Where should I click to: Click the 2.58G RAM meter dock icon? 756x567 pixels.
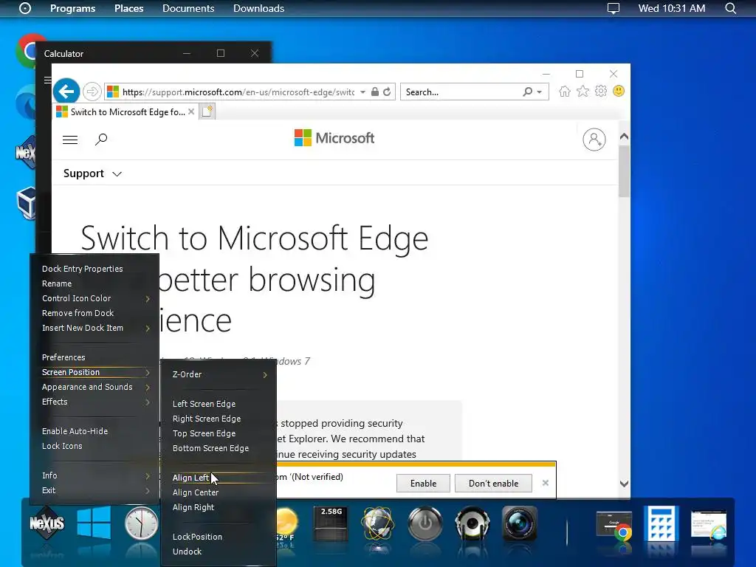(331, 523)
